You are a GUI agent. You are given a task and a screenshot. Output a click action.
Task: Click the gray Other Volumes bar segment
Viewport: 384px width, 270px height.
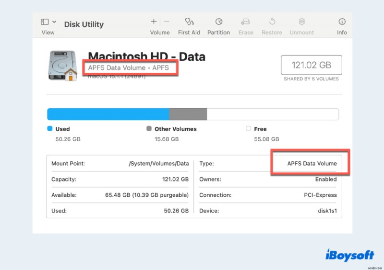click(188, 114)
